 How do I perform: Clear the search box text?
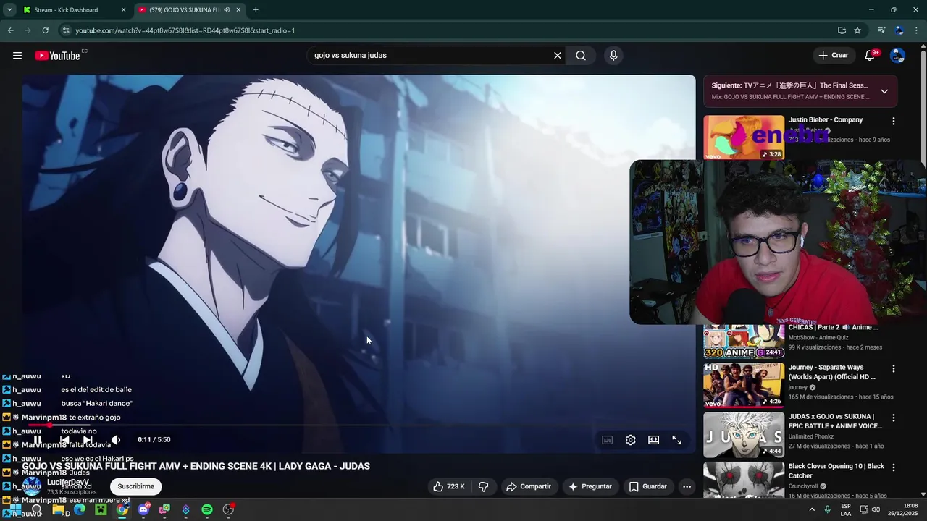[x=558, y=56]
